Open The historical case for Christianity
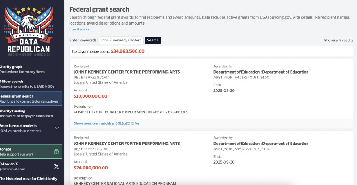 pyautogui.click(x=29, y=179)
